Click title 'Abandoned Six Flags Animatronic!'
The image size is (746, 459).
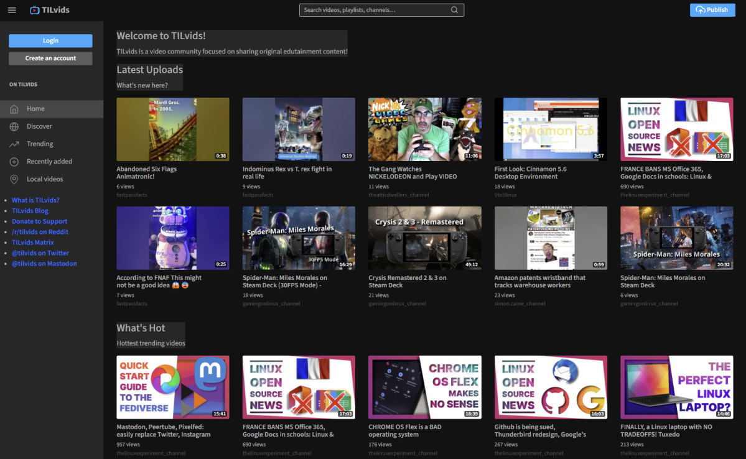(147, 173)
